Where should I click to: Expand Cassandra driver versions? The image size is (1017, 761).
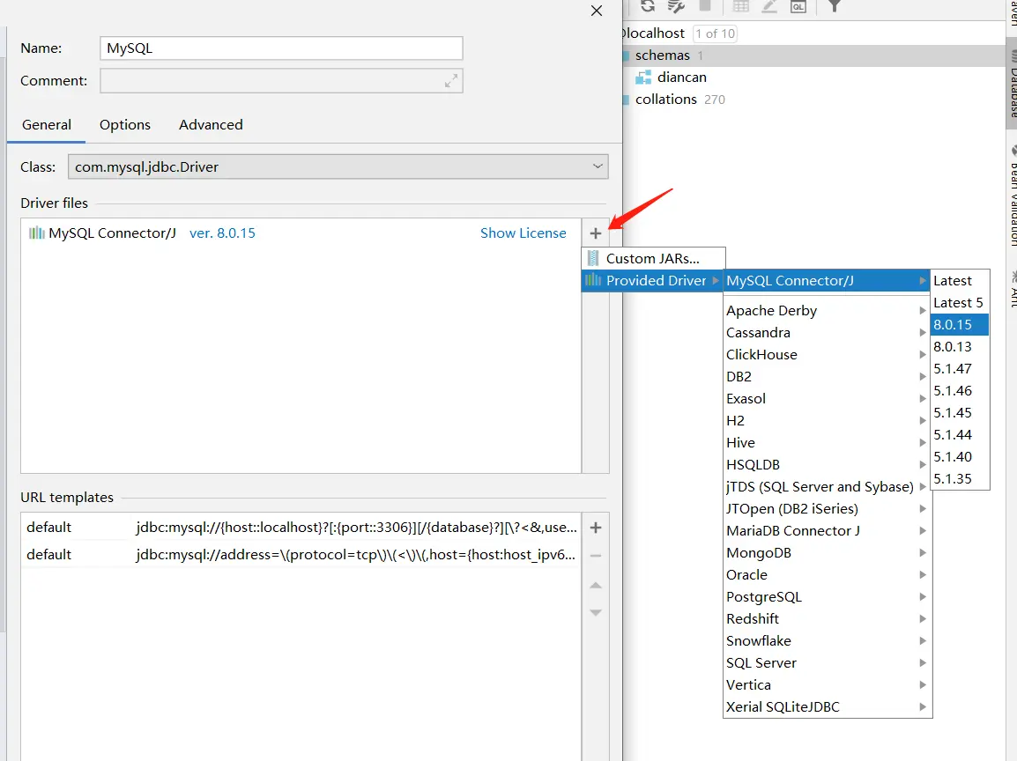tap(923, 333)
